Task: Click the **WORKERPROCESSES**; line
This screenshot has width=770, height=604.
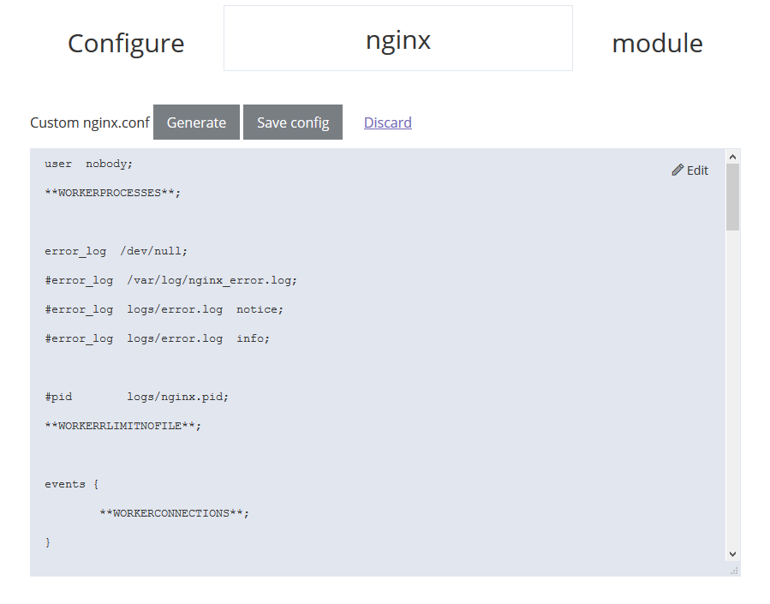Action: pyautogui.click(x=113, y=193)
